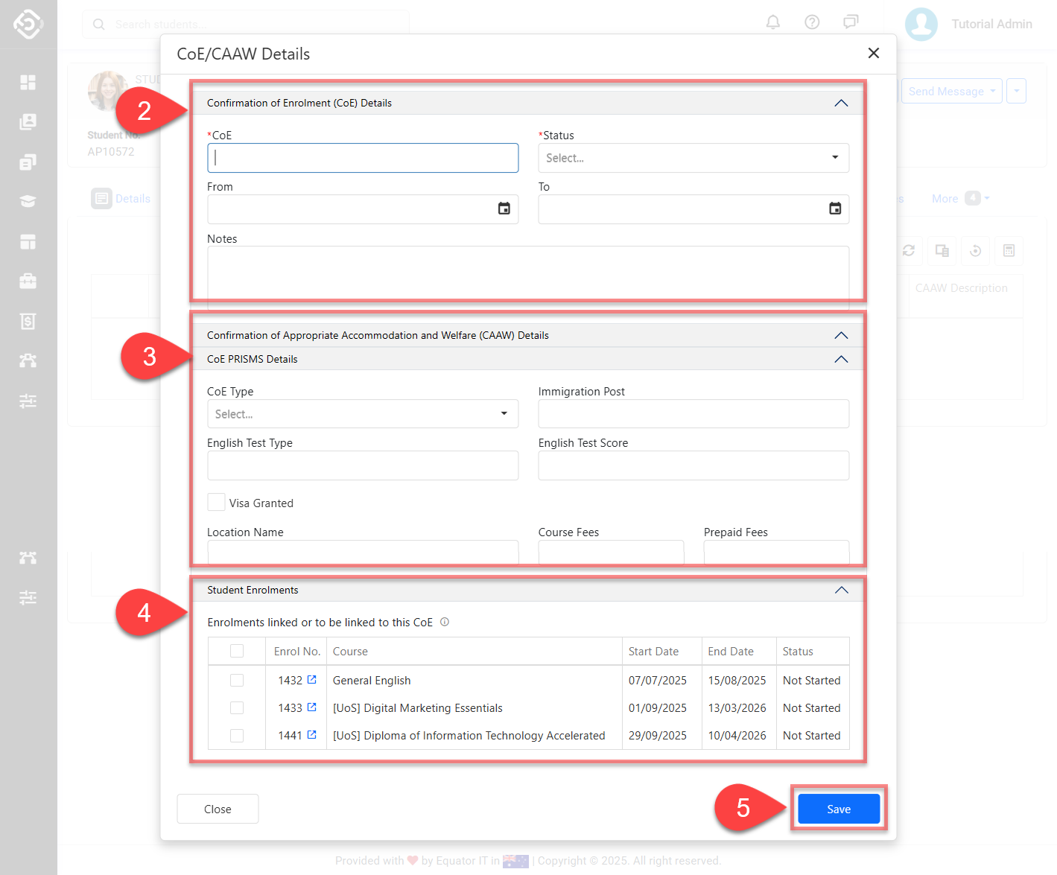The width and height of the screenshot is (1057, 875).
Task: Open the From date calendar picker
Action: click(504, 209)
